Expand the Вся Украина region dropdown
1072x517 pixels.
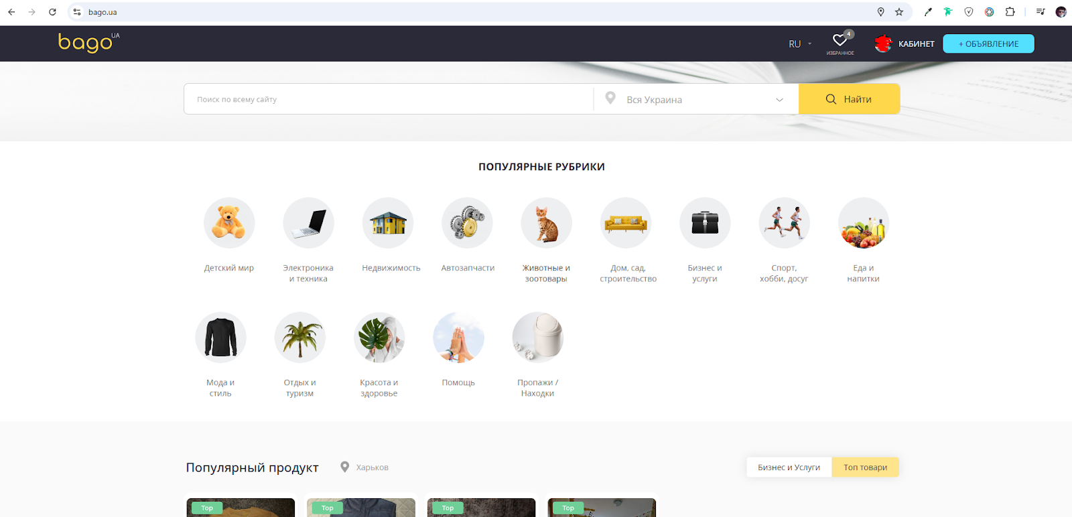coord(697,99)
